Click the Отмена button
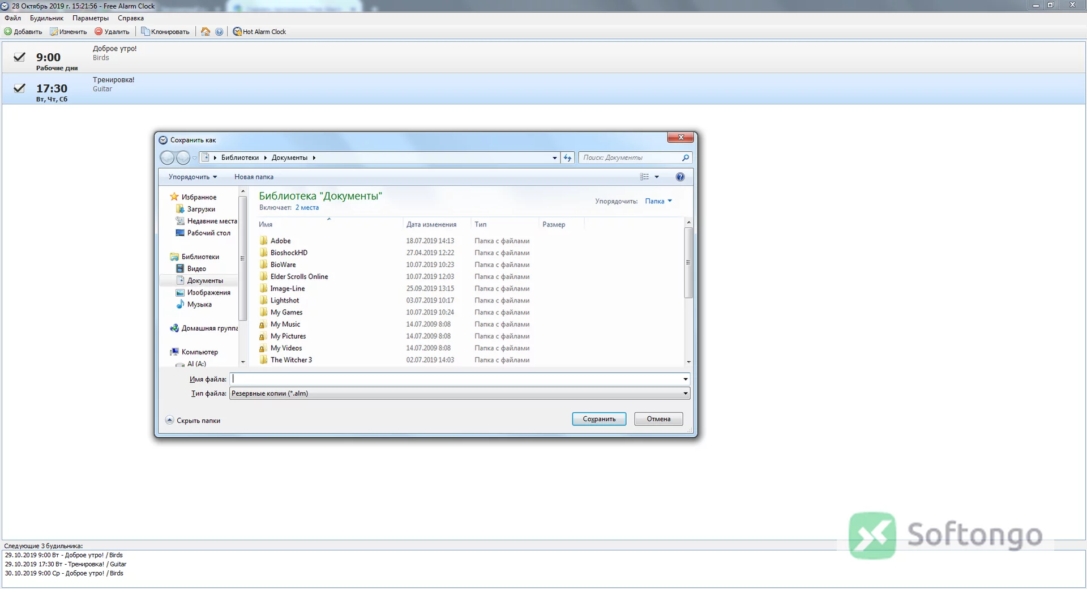Viewport: 1087px width, 589px height. pyautogui.click(x=658, y=419)
